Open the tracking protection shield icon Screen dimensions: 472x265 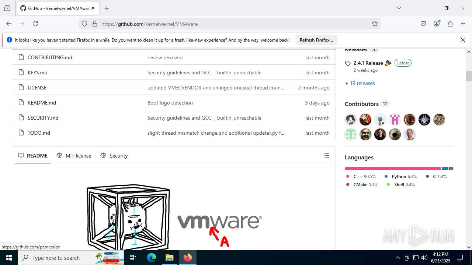pos(84,24)
